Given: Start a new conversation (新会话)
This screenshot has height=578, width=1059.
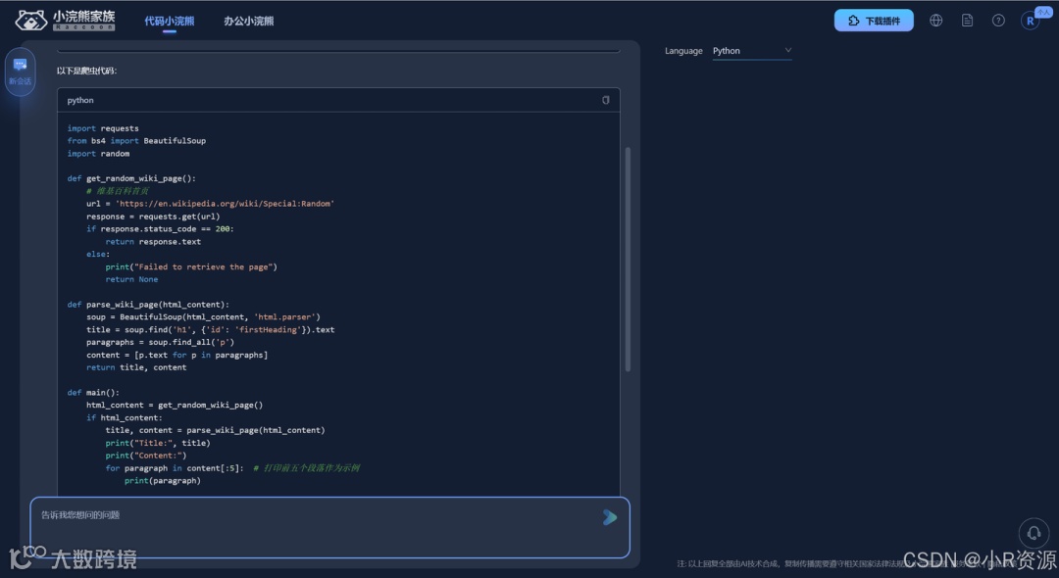Looking at the screenshot, I should [21, 72].
